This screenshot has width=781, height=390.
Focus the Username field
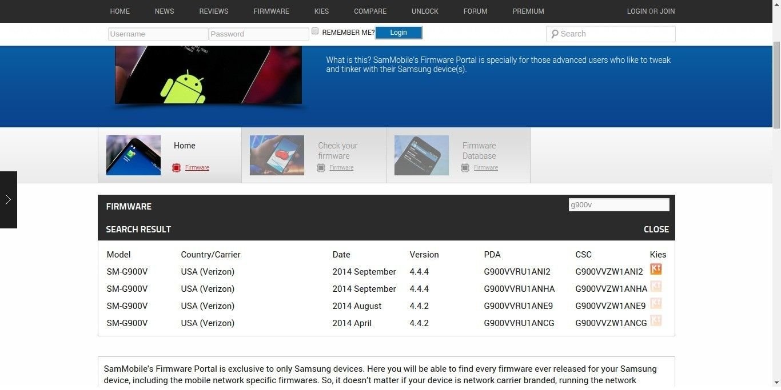point(158,34)
